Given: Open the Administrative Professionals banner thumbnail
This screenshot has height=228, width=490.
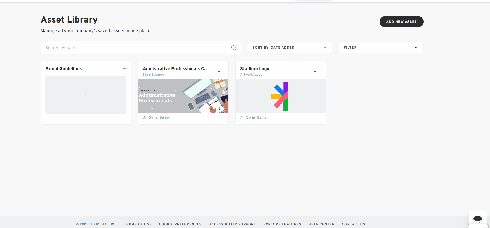Looking at the screenshot, I should (x=183, y=96).
